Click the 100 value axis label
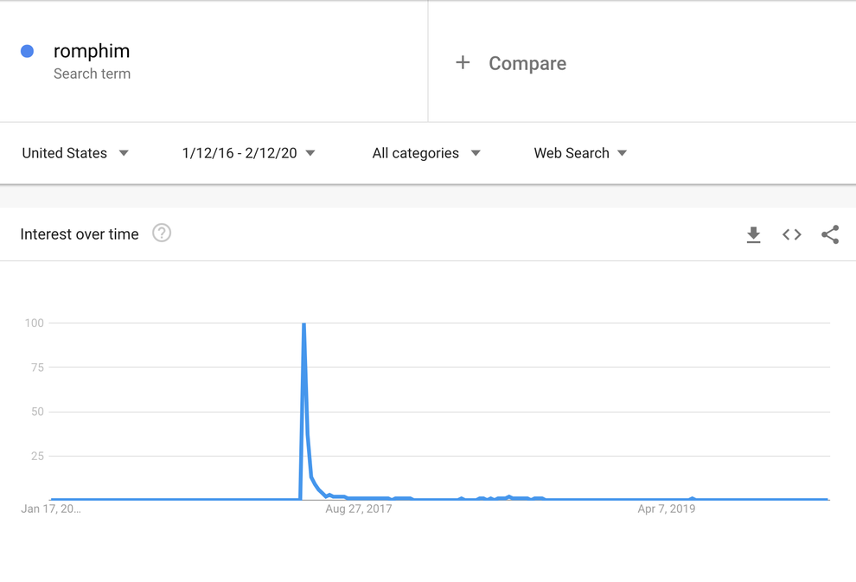 tap(35, 323)
